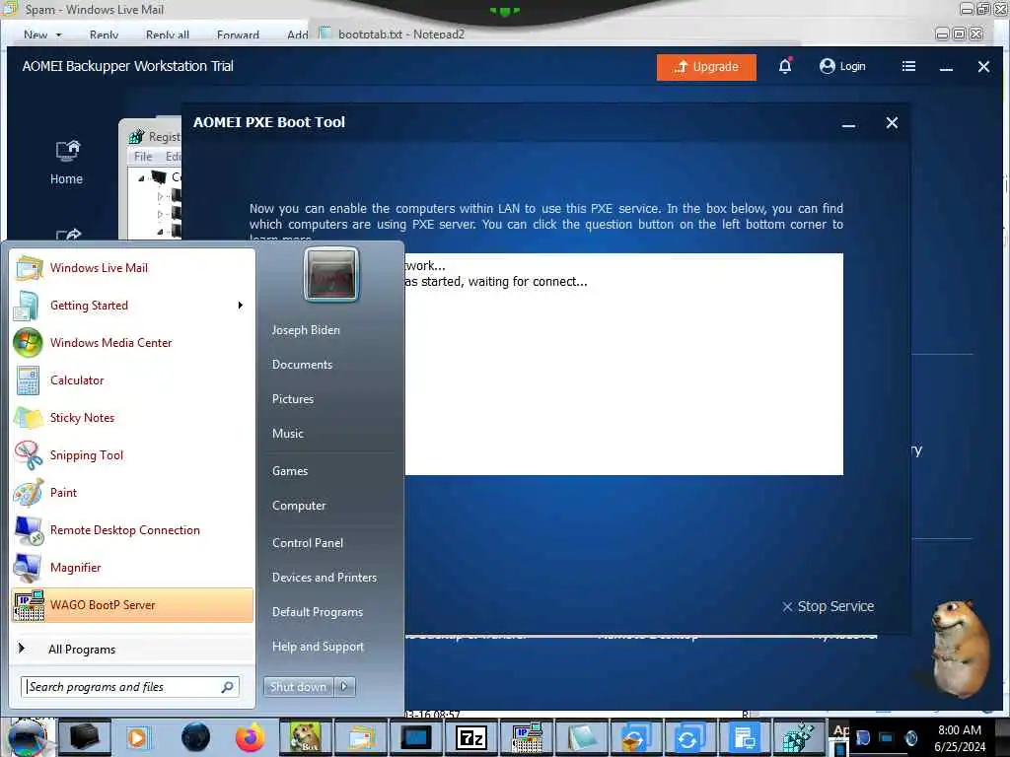
Task: Open Firefox from the taskbar
Action: (250, 737)
